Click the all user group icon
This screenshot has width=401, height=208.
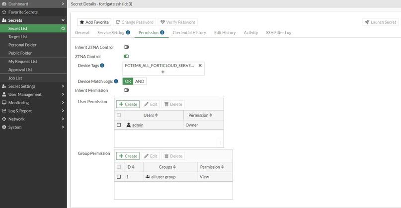(148, 177)
